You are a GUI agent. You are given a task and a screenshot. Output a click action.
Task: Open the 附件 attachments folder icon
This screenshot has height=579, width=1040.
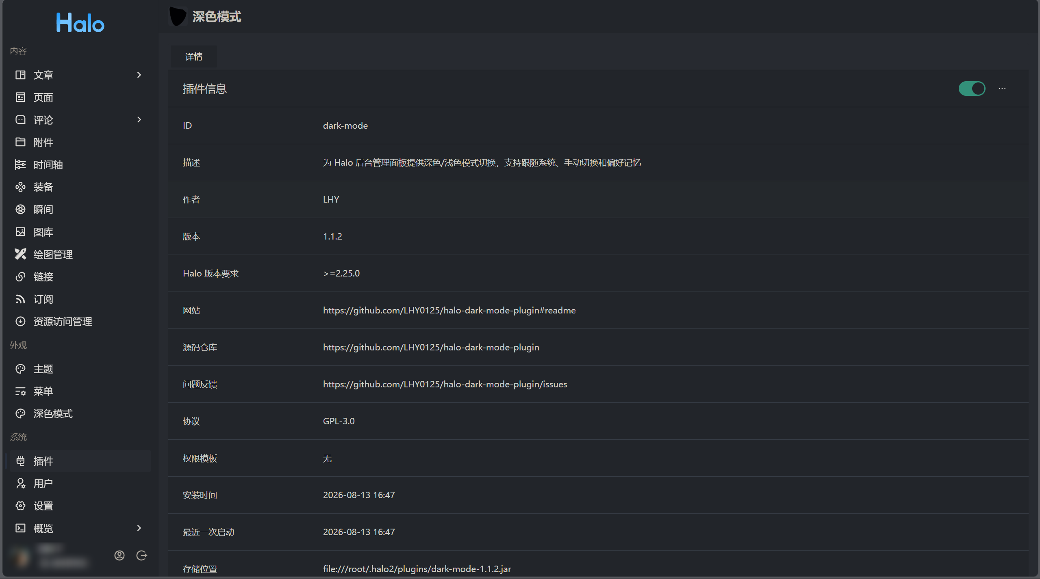(20, 142)
